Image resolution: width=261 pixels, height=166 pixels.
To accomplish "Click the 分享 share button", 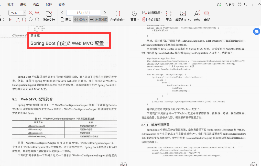I will point(229,5).
